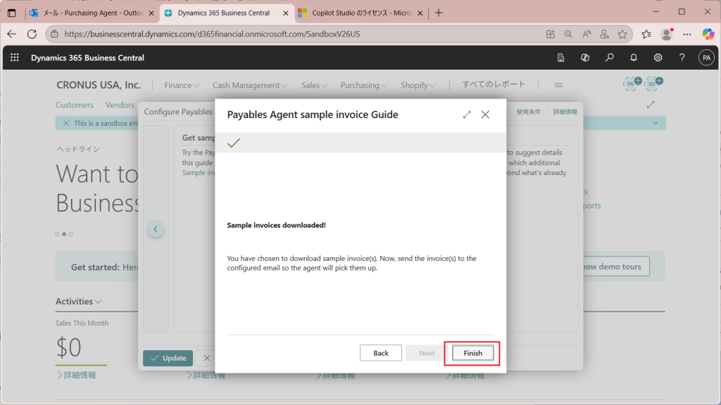Open the document icon in app header

tap(560, 58)
